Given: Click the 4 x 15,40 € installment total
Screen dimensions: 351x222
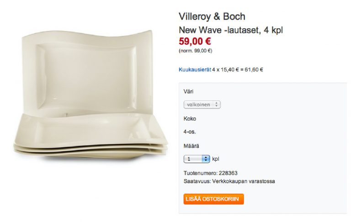Looking at the screenshot, I should [x=238, y=69].
